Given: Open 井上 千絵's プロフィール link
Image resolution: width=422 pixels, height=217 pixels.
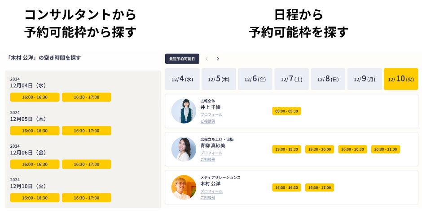Looking at the screenshot, I should pos(211,115).
